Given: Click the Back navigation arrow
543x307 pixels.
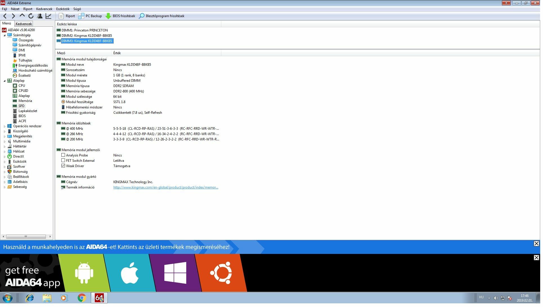Looking at the screenshot, I should pyautogui.click(x=5, y=16).
